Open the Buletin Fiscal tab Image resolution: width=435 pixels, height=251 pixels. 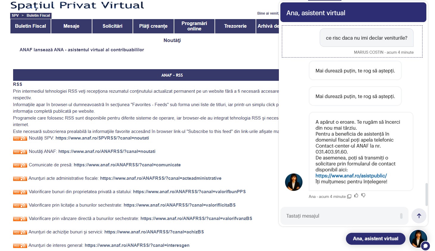(30, 26)
